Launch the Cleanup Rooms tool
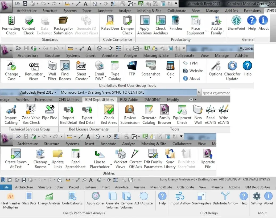This screenshot has height=218, width=276. point(40,159)
